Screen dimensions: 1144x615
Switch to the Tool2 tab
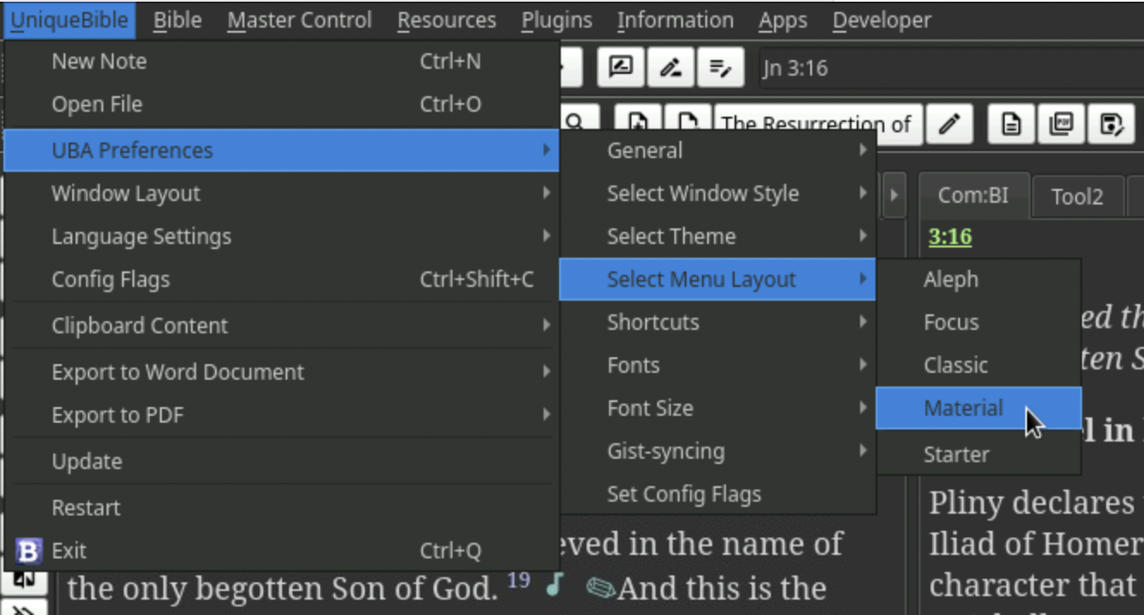pos(1077,198)
